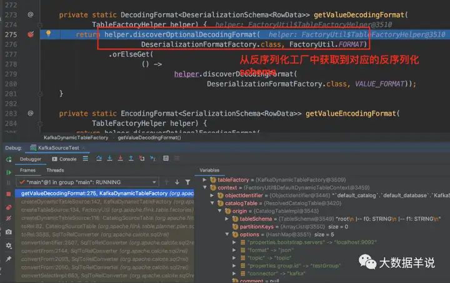Select frame convertFrom:2144
The width and height of the screenshot is (450, 283).
pos(105,251)
